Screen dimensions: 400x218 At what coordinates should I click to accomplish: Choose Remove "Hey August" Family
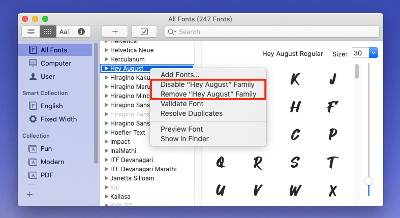click(208, 94)
